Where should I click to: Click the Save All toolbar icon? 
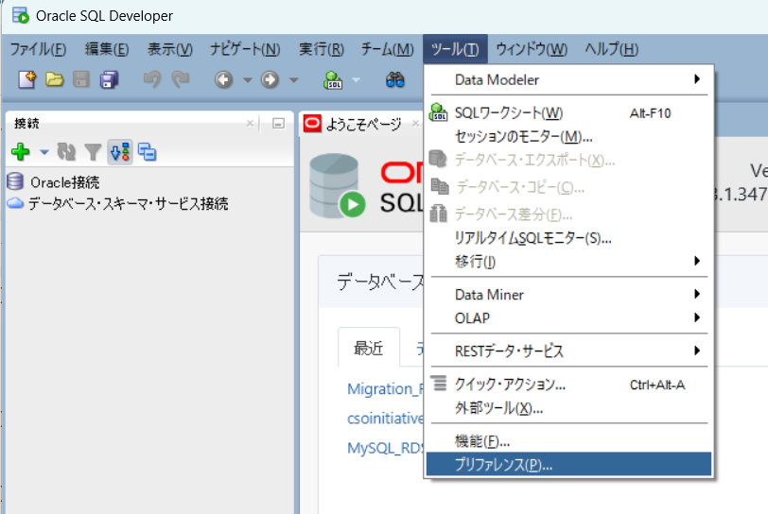pos(109,79)
